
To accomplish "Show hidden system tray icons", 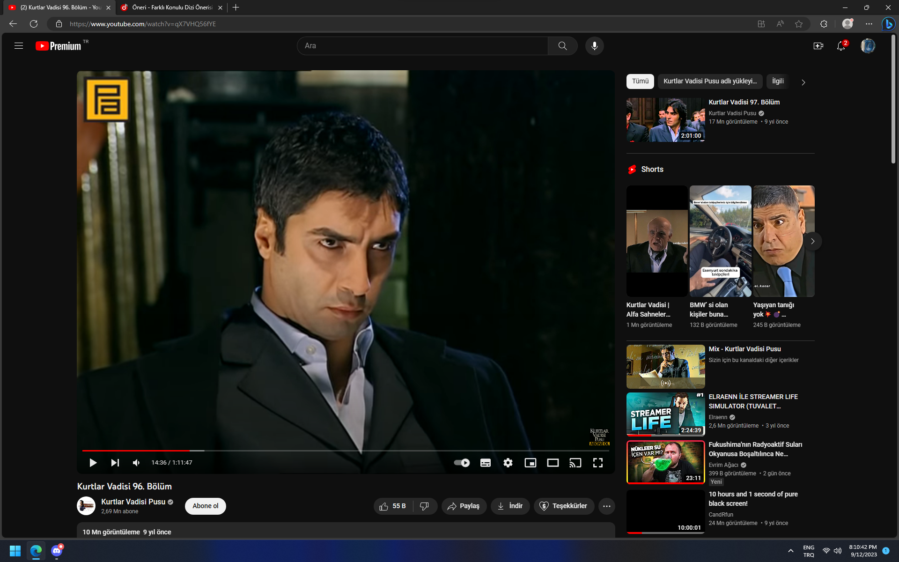I will [791, 551].
